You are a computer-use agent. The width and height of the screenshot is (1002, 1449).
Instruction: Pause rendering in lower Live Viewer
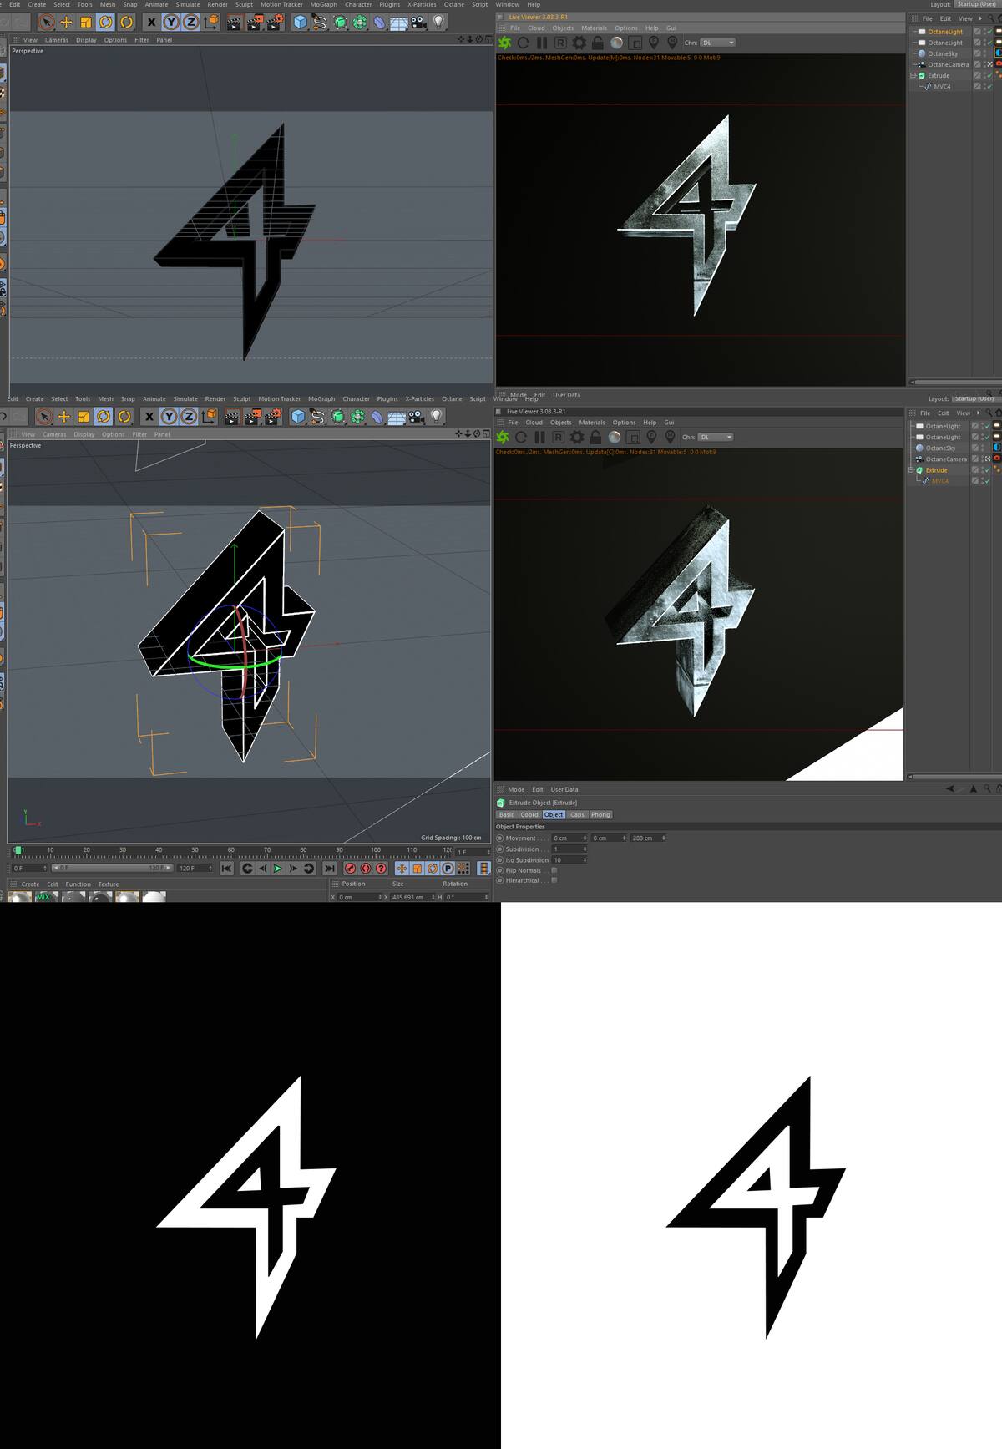[x=539, y=437]
